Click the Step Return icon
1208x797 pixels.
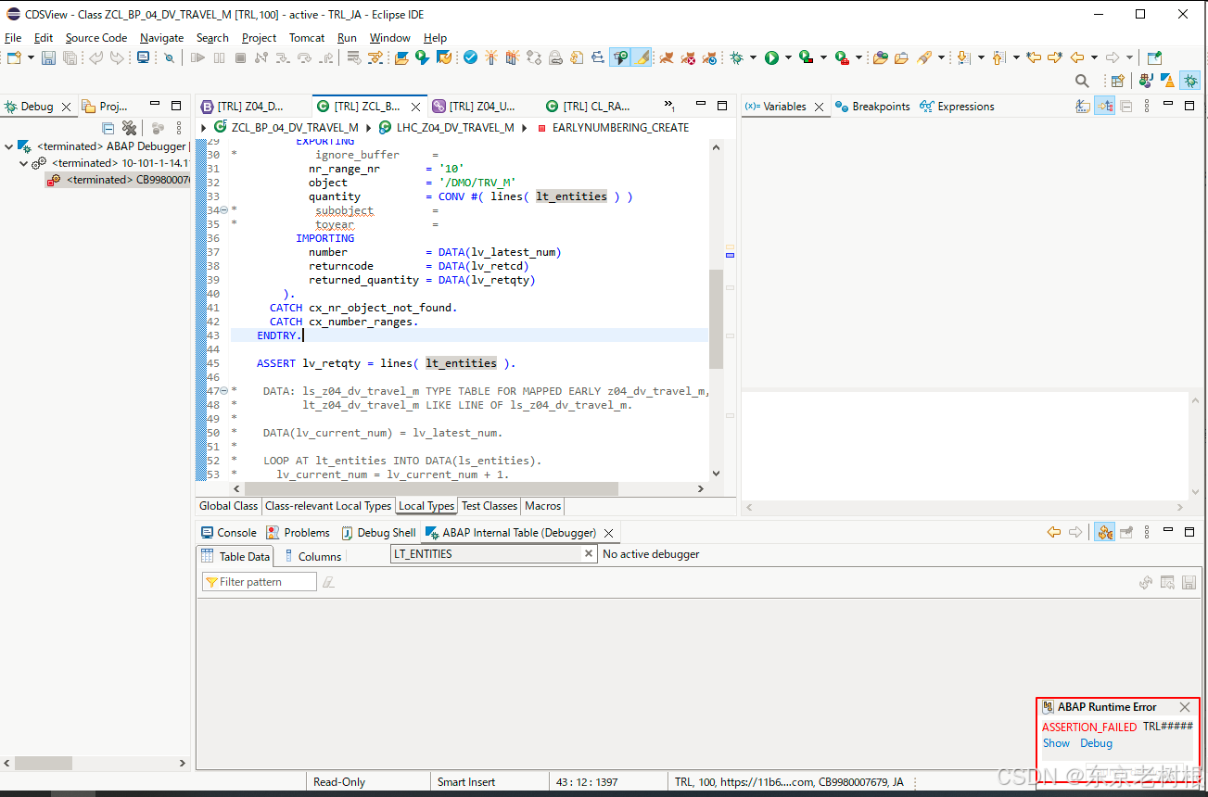pos(325,57)
